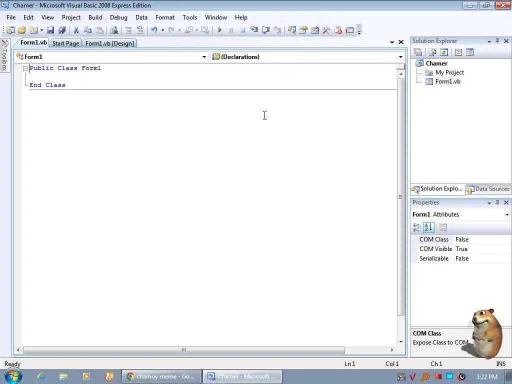Viewport: 512px width, 384px height.
Task: Click the code editor horizontal scrollbar
Action: click(x=184, y=350)
